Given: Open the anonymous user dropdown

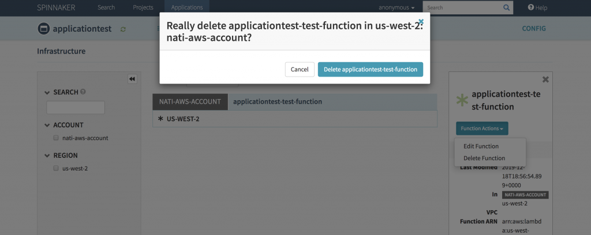Looking at the screenshot, I should (397, 7).
